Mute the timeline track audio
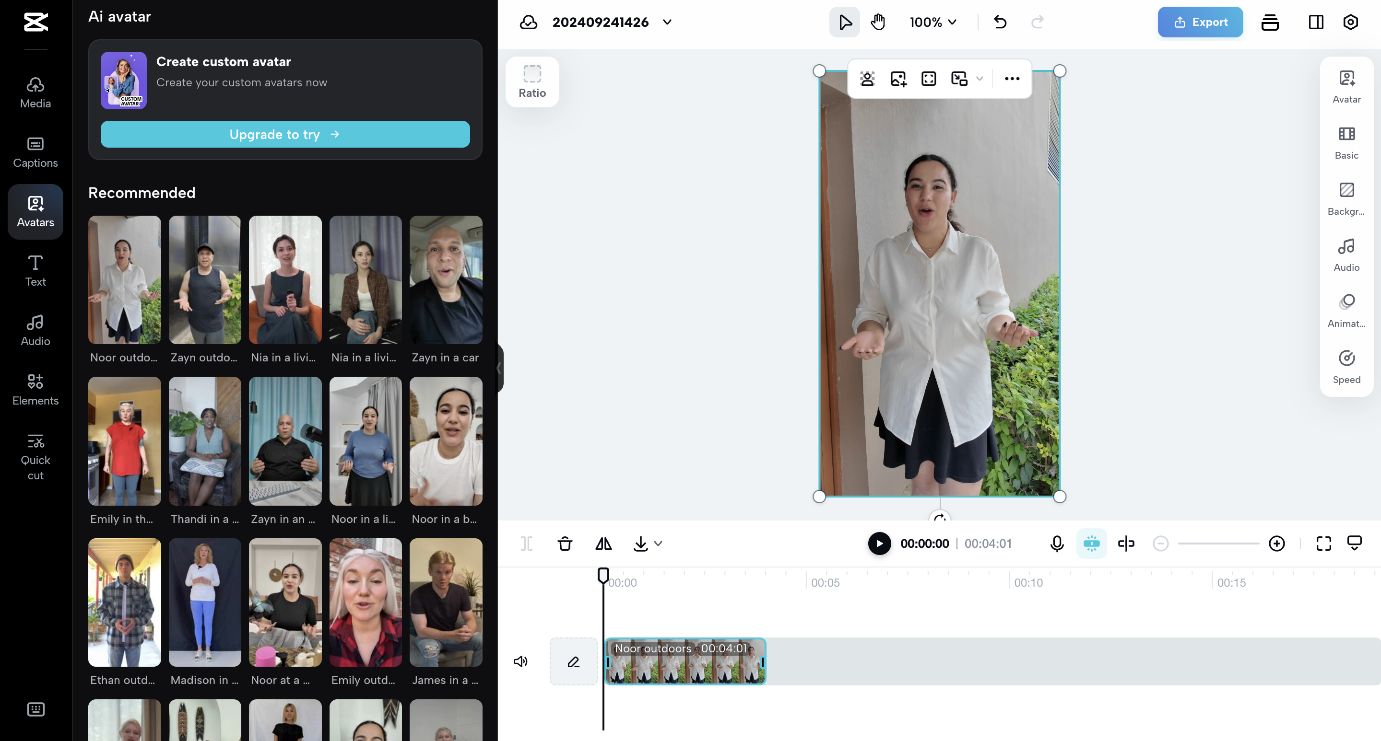 (520, 662)
